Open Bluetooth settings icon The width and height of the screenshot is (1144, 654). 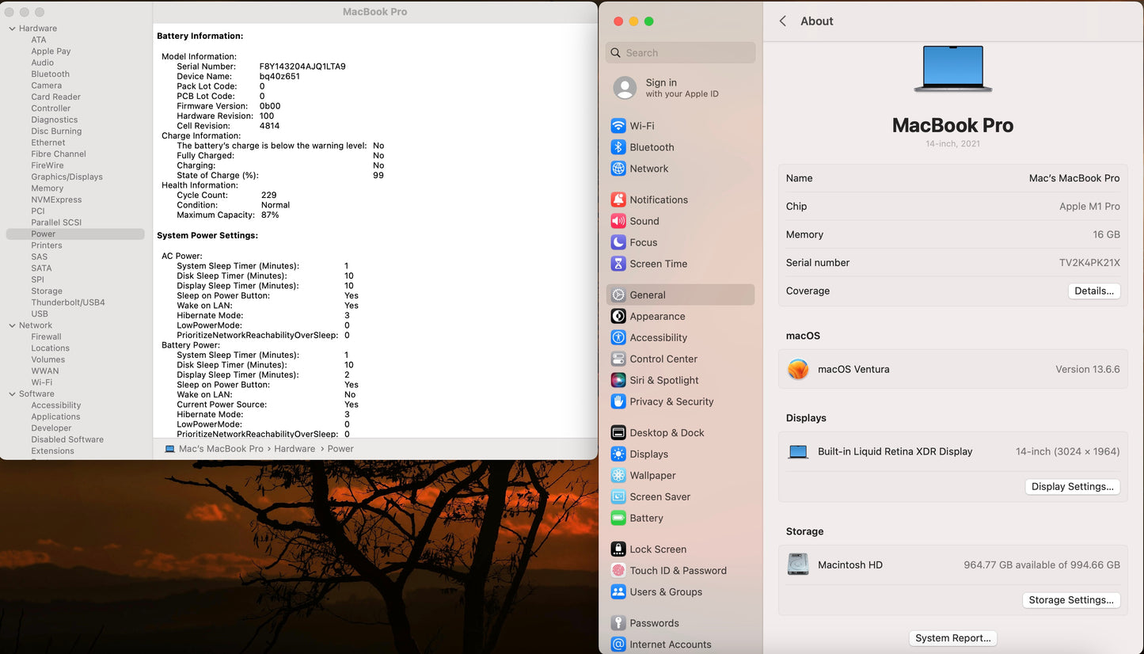[618, 147]
